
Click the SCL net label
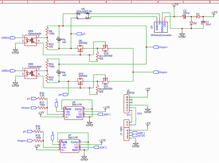pyautogui.click(x=129, y=115)
